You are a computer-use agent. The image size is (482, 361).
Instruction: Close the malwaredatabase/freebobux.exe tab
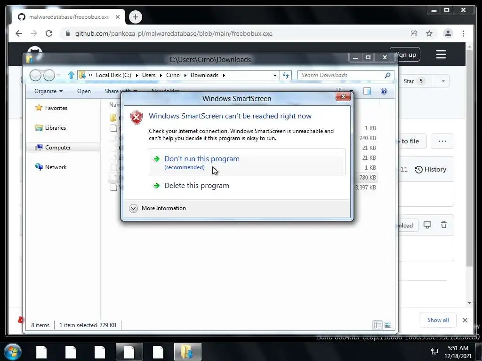(117, 17)
